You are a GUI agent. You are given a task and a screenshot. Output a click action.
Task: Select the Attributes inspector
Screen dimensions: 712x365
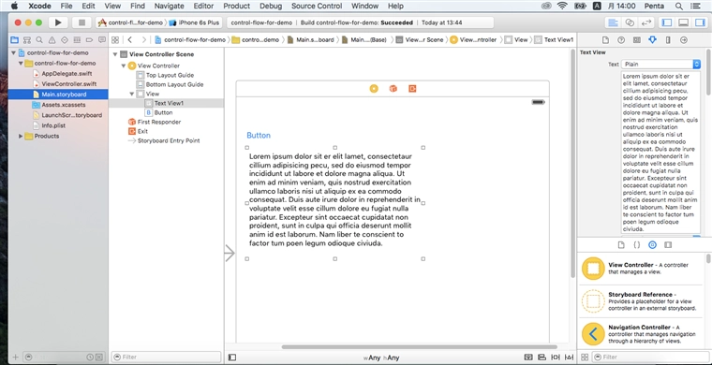[653, 40]
